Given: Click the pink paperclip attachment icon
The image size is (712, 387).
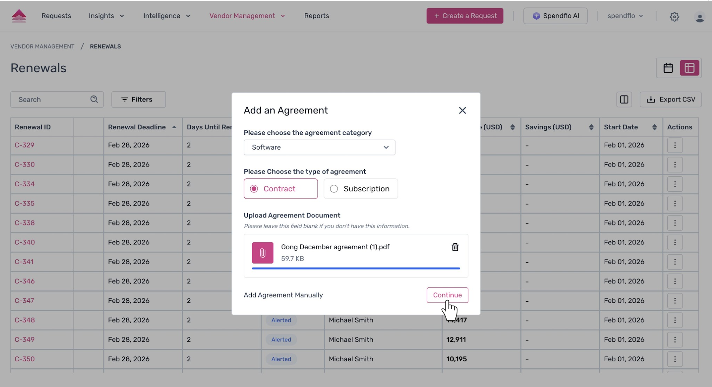Looking at the screenshot, I should (x=262, y=253).
